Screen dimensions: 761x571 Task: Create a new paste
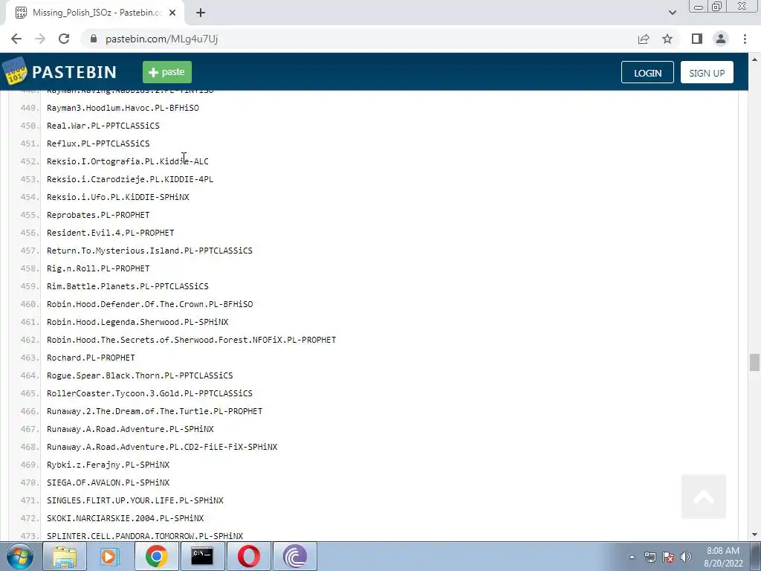click(167, 72)
